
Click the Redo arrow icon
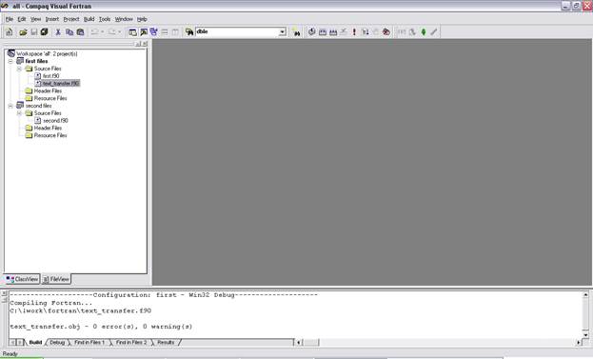click(112, 32)
